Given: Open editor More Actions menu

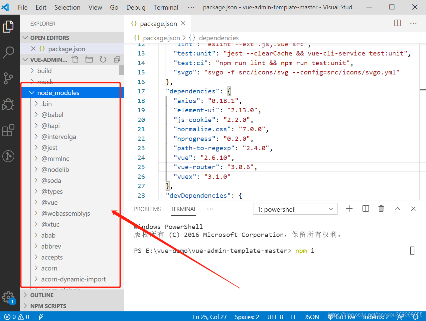Looking at the screenshot, I should pyautogui.click(x=413, y=23).
